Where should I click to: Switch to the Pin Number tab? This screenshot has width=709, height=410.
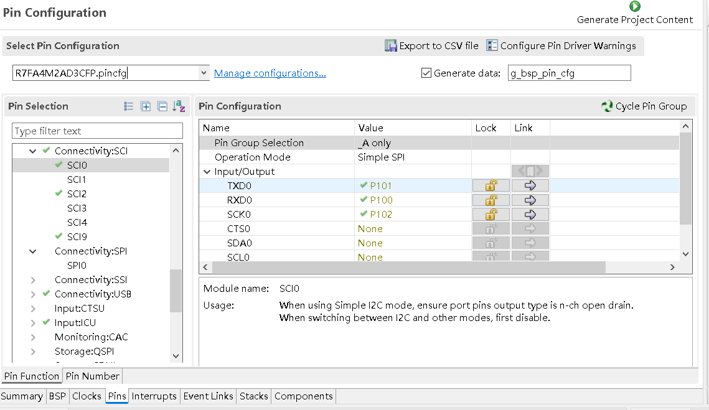[92, 376]
